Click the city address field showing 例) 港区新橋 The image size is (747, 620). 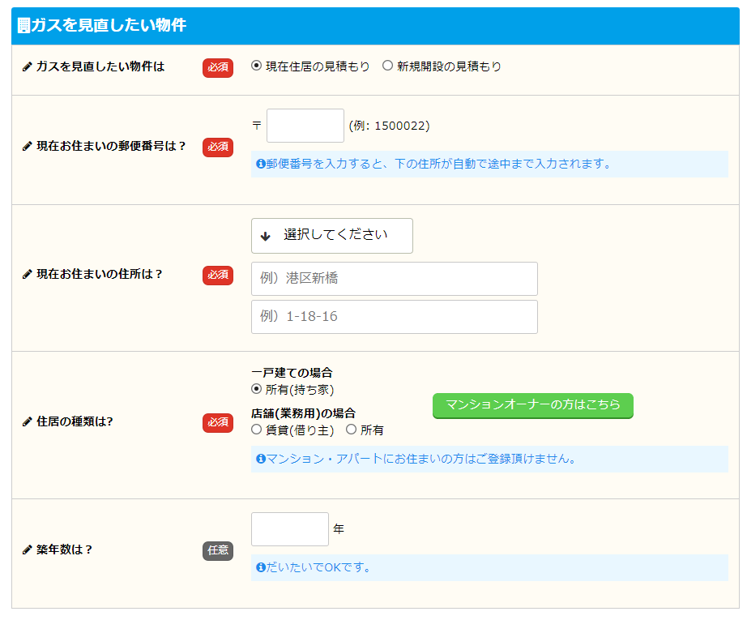point(394,279)
